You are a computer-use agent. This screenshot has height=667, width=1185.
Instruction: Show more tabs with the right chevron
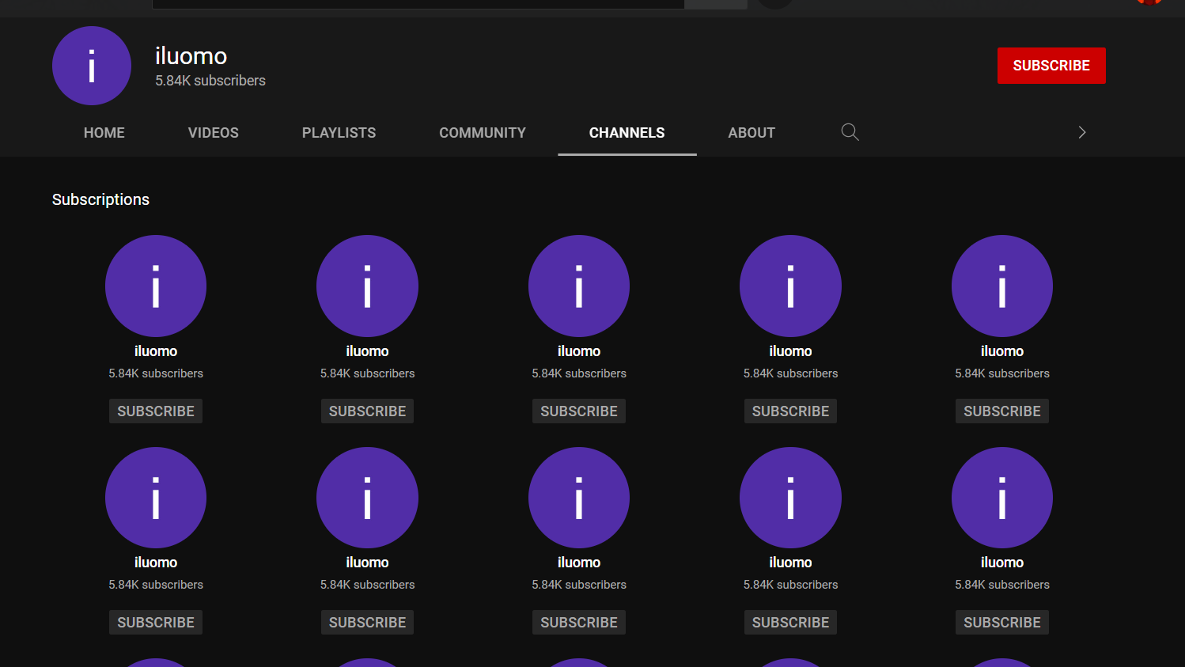click(1082, 132)
